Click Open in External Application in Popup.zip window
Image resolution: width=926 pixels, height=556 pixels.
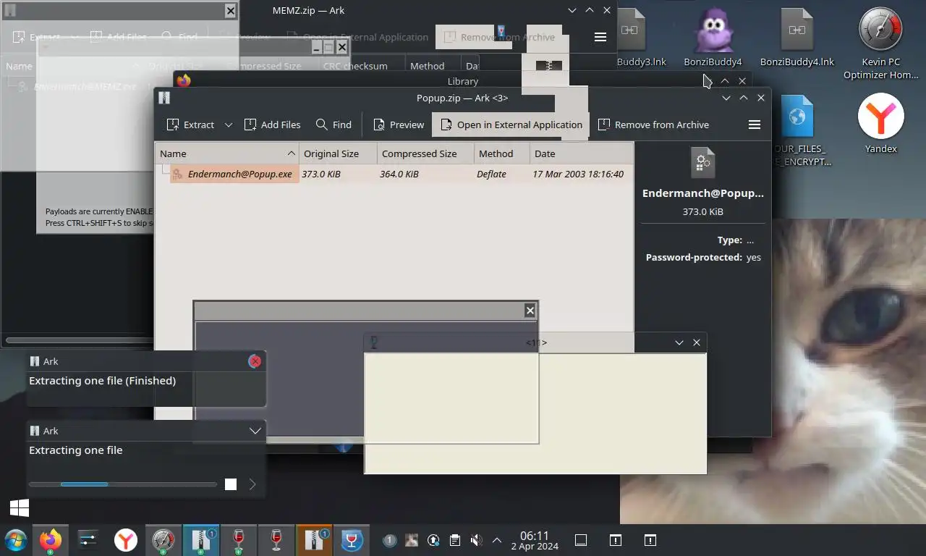click(511, 125)
